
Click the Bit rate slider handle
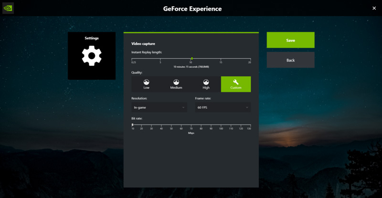[133, 125]
